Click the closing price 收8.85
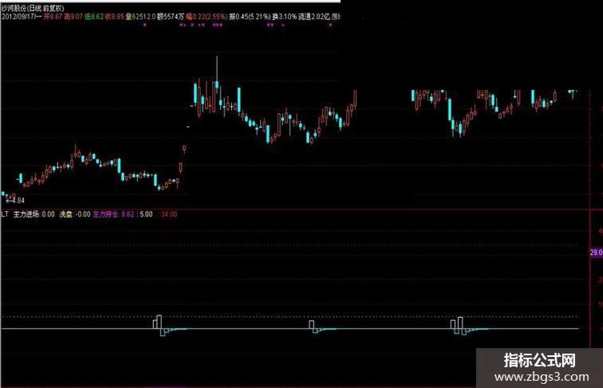 115,17
